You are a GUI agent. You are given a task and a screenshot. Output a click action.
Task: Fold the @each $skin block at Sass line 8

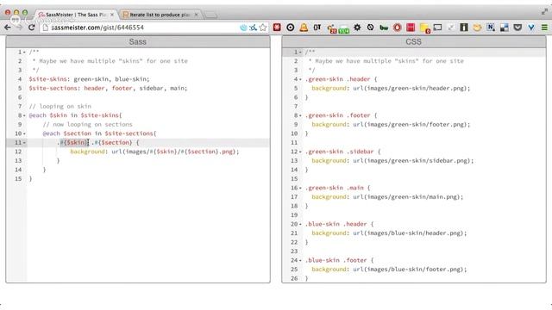point(24,115)
